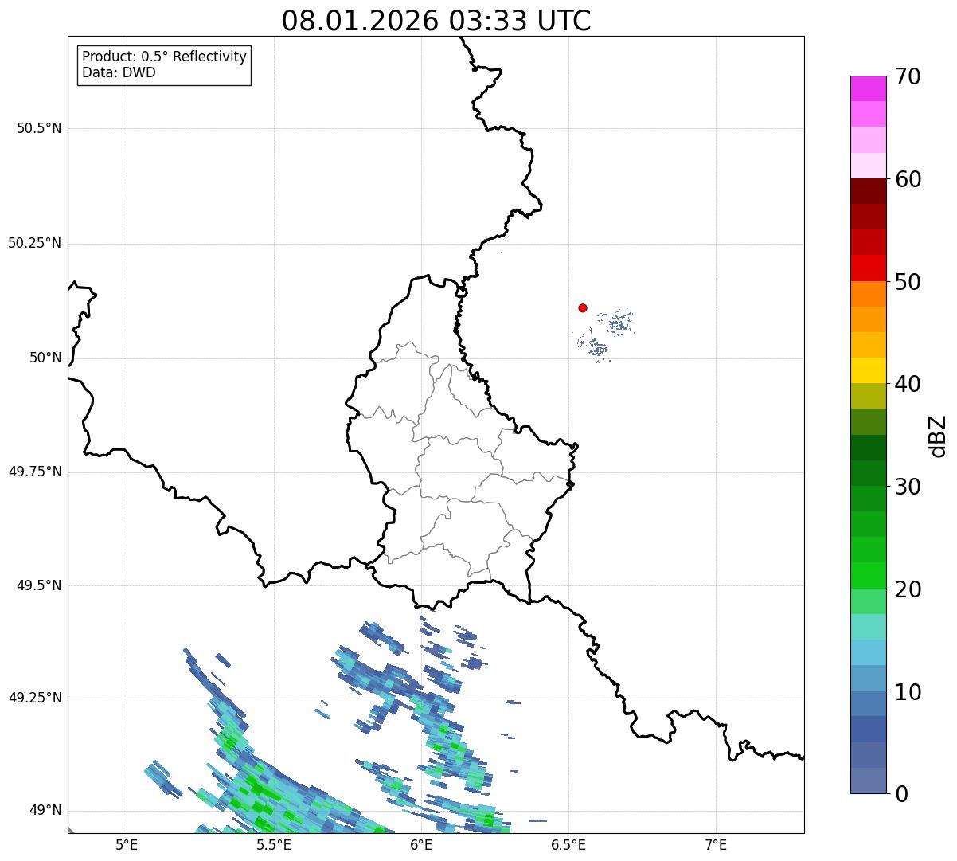
Task: Click the 50.5°N latitude label
Action: coord(39,128)
